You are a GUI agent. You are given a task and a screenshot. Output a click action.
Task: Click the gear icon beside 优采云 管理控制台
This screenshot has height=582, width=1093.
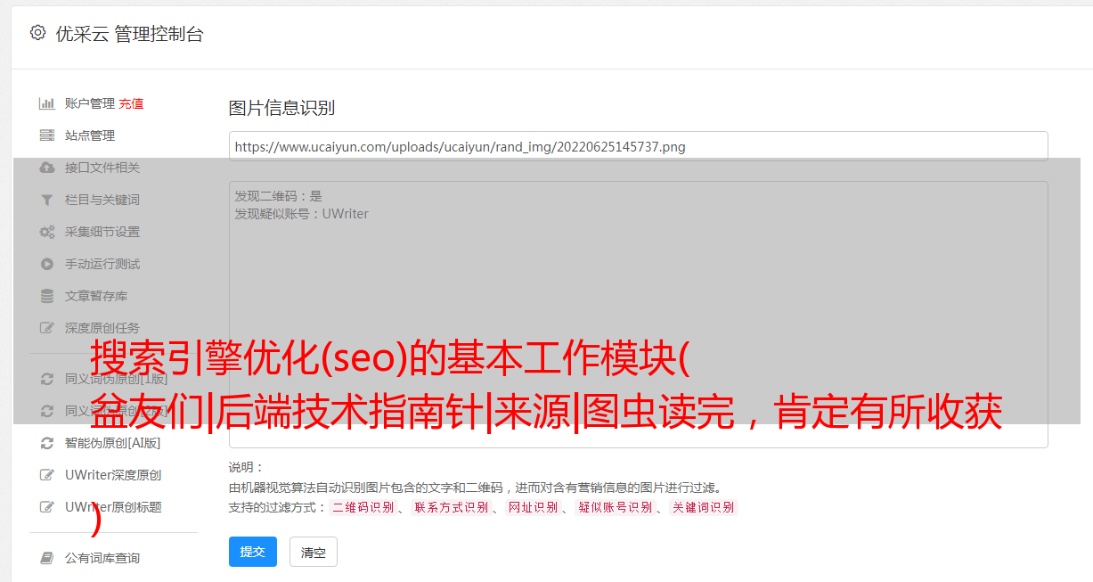(37, 33)
